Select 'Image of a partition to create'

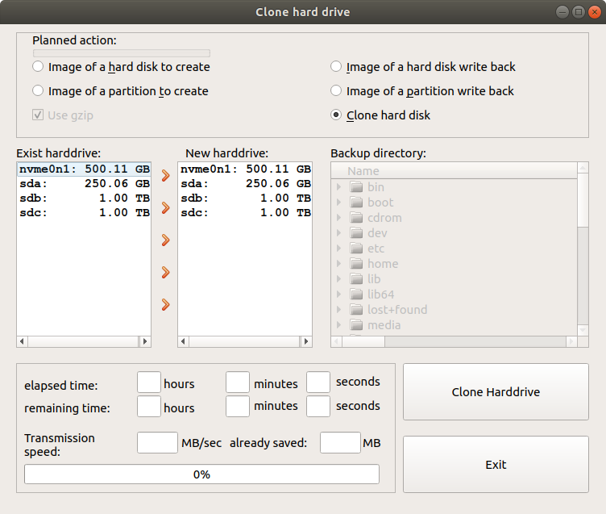[121, 91]
